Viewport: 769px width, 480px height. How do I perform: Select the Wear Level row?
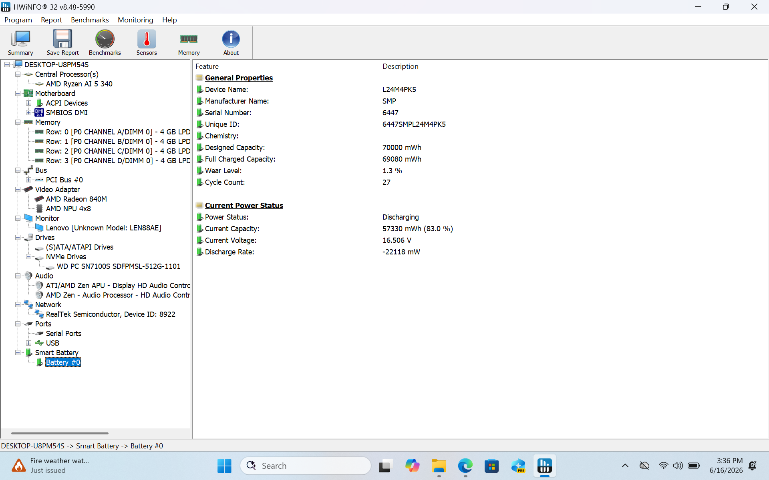click(x=374, y=171)
